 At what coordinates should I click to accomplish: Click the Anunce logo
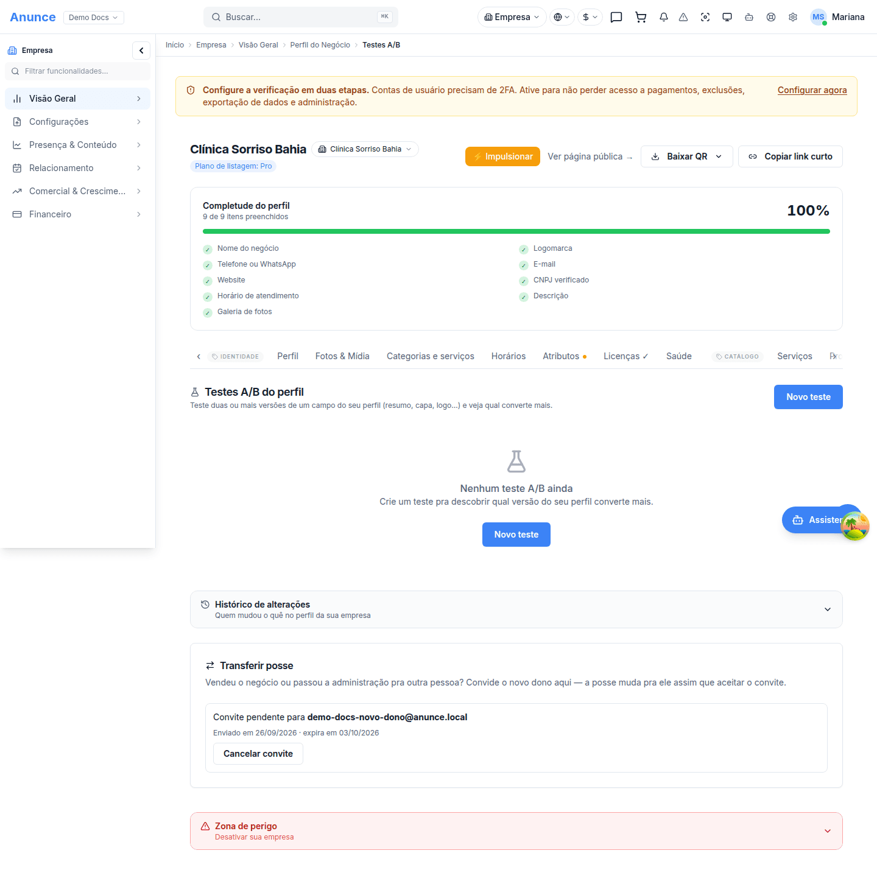(33, 17)
